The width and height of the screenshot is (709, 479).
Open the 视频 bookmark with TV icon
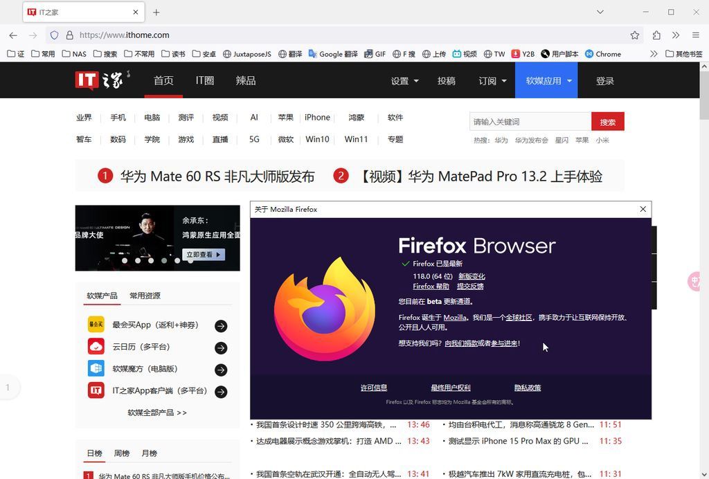465,54
